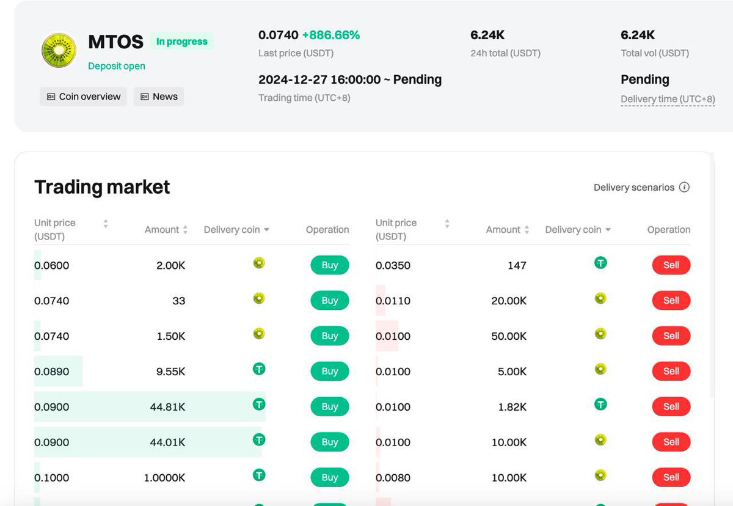Sell into the 0.0110 order for 20.00K

671,301
